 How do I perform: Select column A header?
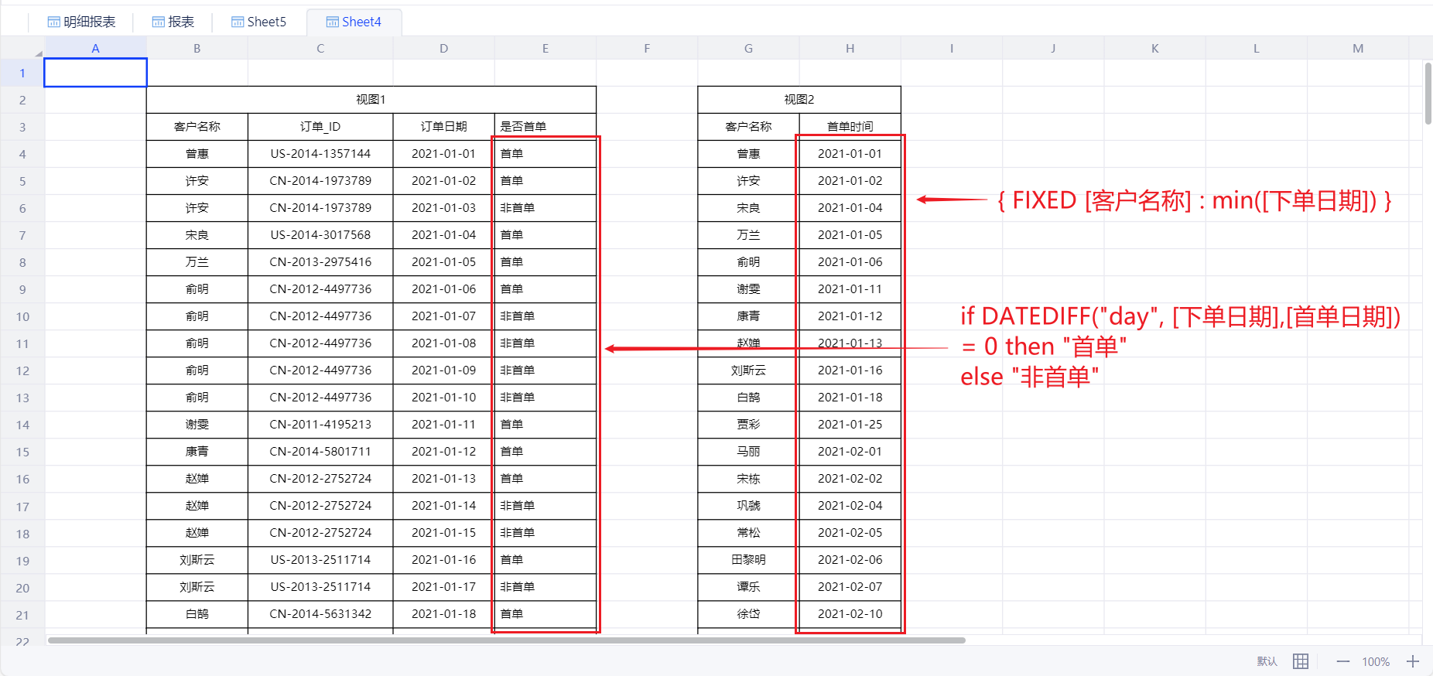pos(95,48)
